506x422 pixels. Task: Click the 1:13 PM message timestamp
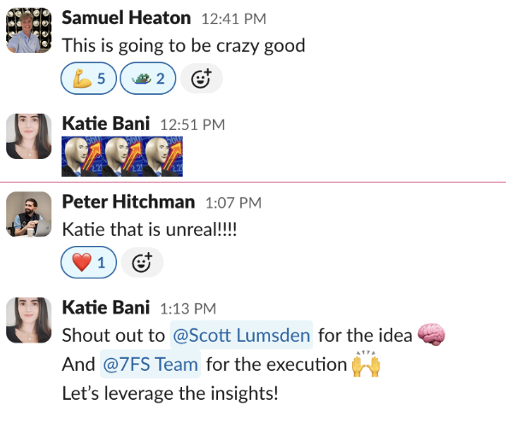coord(188,308)
